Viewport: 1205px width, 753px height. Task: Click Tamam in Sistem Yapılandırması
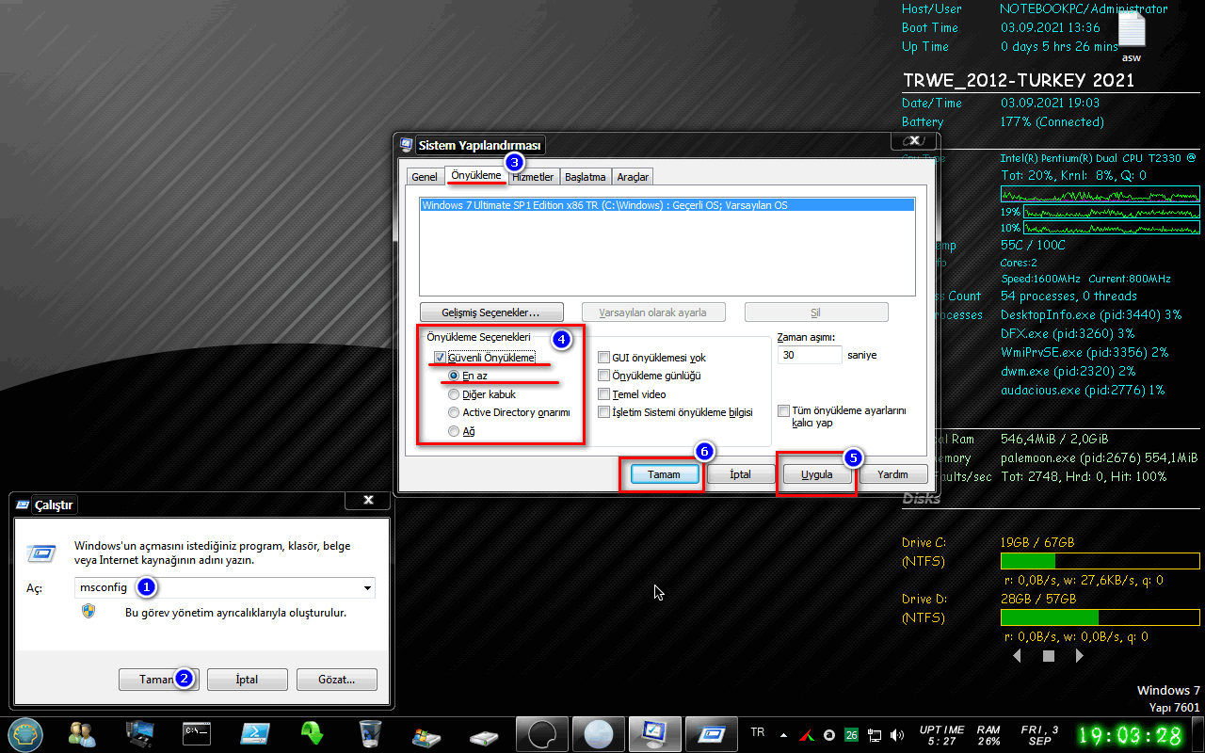(x=664, y=474)
